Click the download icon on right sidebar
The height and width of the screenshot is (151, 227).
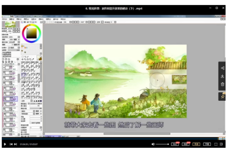(x=222, y=76)
